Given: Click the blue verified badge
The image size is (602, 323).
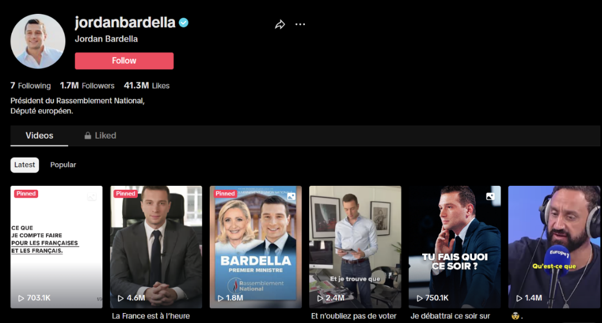Looking at the screenshot, I should tap(184, 23).
